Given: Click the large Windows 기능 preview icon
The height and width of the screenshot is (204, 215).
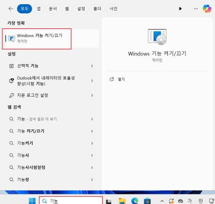Looking at the screenshot, I should tap(157, 37).
